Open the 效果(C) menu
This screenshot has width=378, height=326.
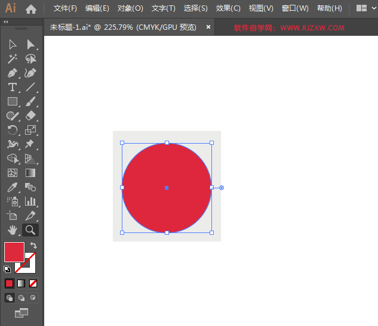(228, 8)
